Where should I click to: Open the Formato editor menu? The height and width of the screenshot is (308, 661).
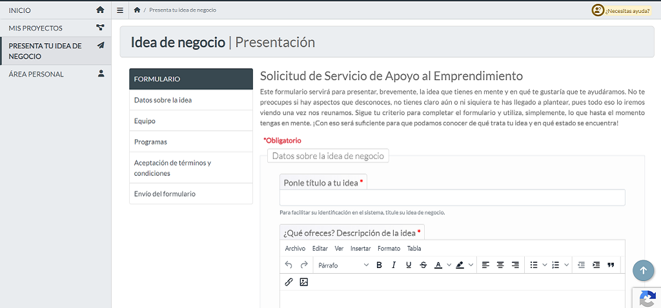(389, 248)
